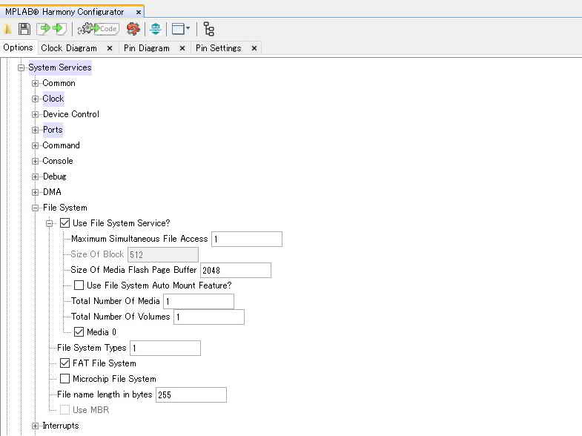Screen dimensions: 582x436
Task: Collapse the Use File System Service subtree
Action: [x=50, y=223]
